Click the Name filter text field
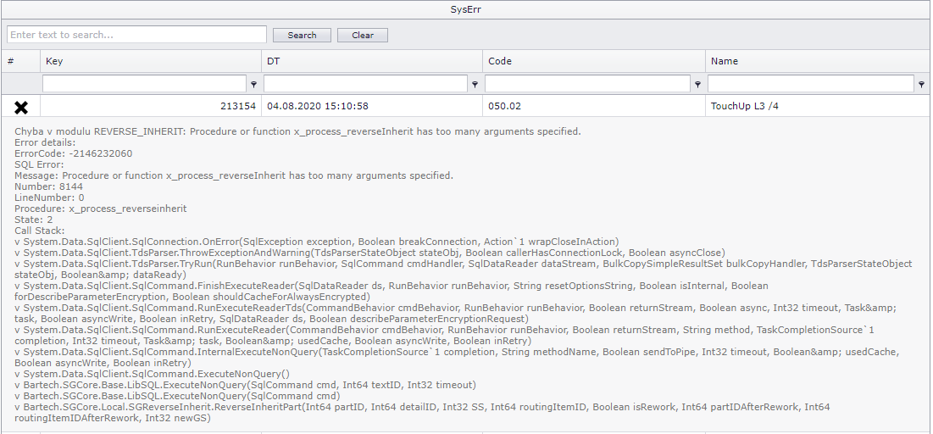 810,84
